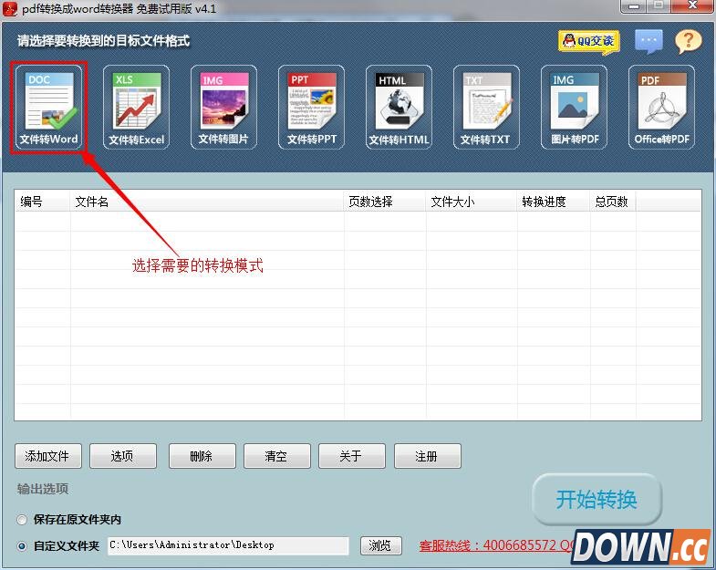Screen dimensions: 716x570
Task: Click the 页数选择 column header
Action: (385, 202)
